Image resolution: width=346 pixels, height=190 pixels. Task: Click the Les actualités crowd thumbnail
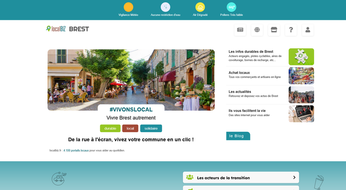click(x=301, y=95)
